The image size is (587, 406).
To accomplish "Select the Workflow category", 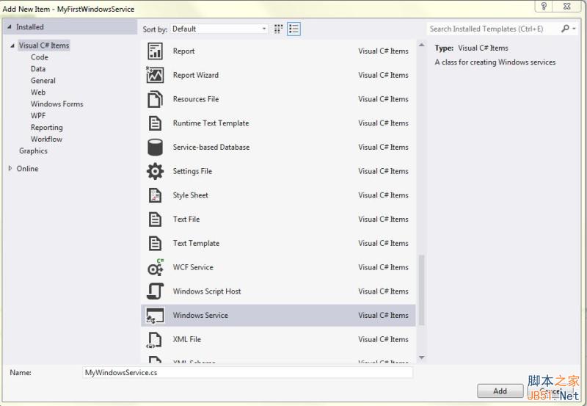I will coord(46,139).
